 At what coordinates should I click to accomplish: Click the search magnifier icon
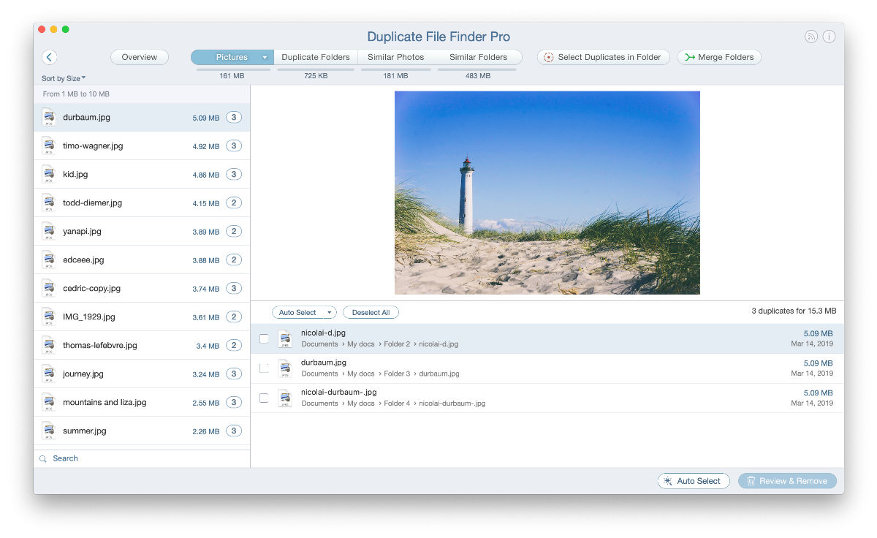[x=43, y=459]
